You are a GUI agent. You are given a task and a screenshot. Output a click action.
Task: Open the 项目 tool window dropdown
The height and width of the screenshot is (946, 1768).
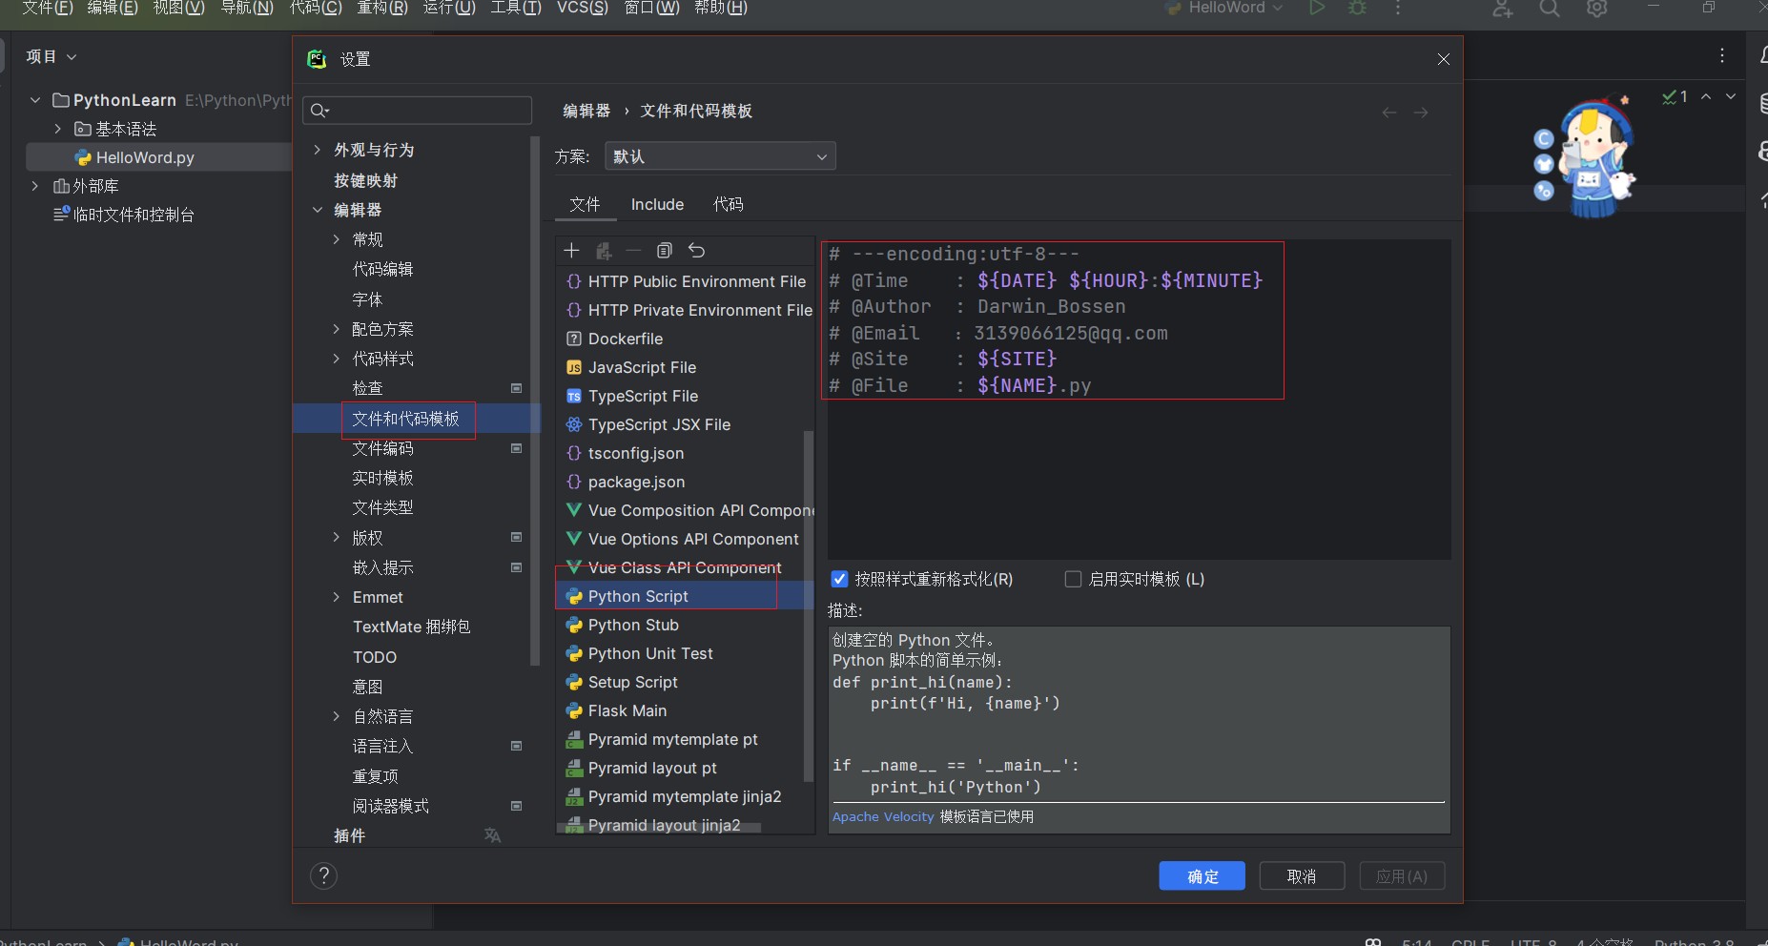tap(51, 57)
